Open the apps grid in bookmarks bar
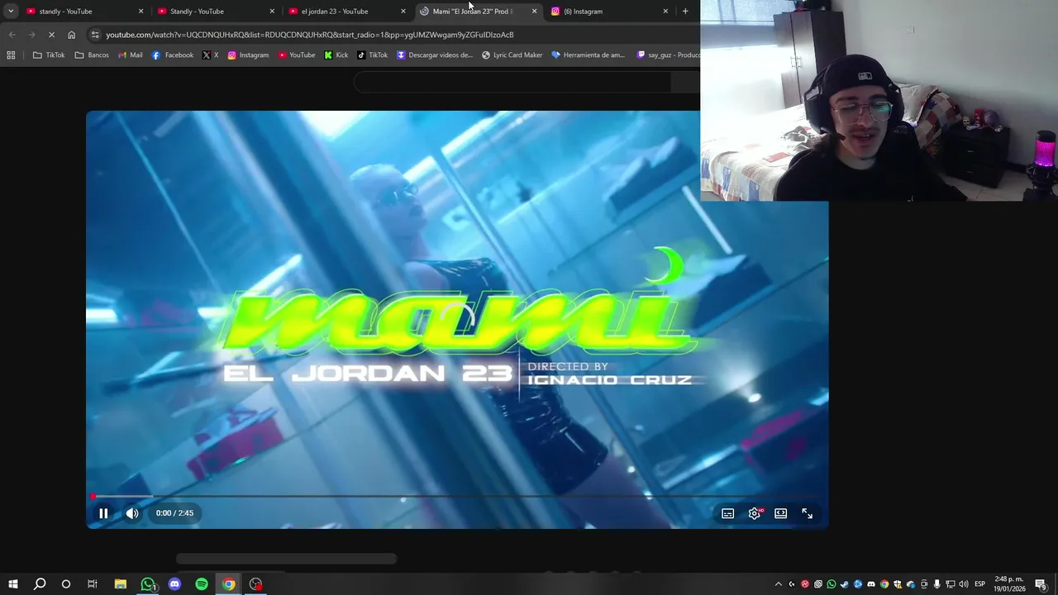The width and height of the screenshot is (1058, 595). pos(11,55)
